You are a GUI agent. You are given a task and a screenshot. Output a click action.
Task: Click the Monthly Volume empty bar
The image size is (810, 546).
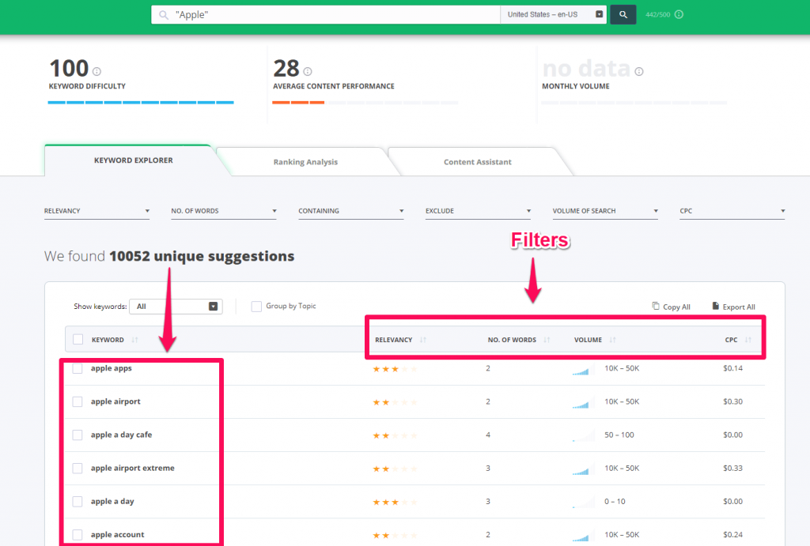pyautogui.click(x=634, y=103)
